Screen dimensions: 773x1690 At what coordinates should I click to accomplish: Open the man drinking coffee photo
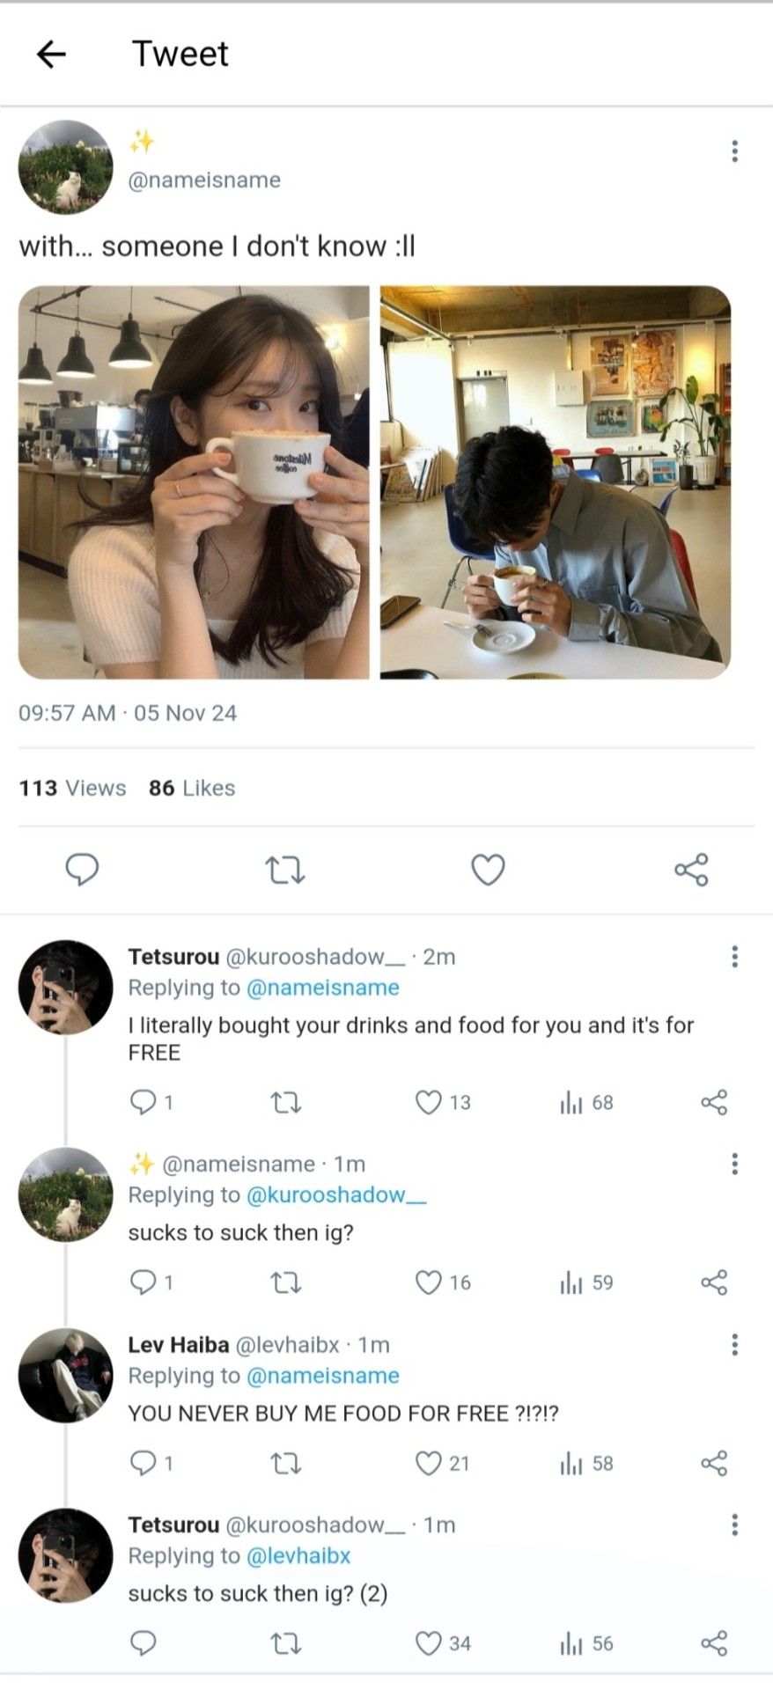tap(556, 481)
